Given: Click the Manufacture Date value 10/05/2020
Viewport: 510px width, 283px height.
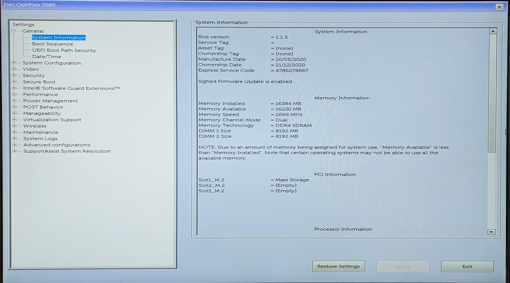Looking at the screenshot, I should 291,59.
